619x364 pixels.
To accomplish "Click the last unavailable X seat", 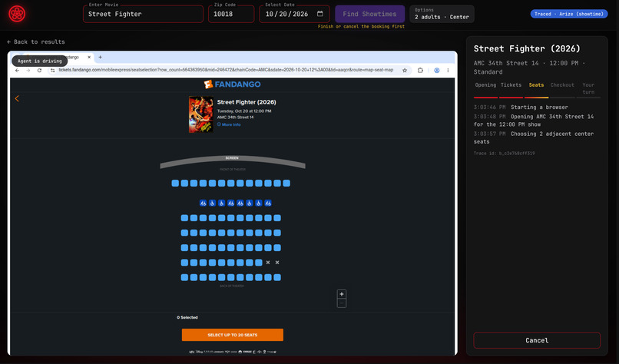I will (x=277, y=263).
